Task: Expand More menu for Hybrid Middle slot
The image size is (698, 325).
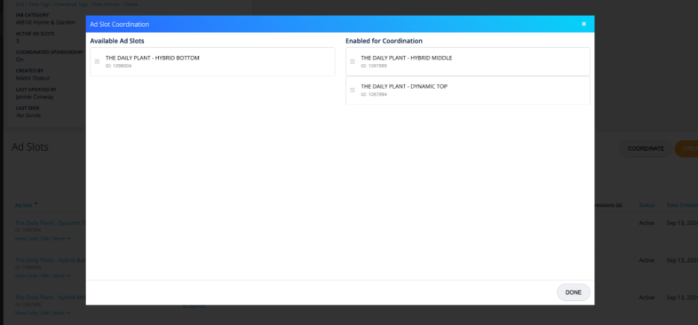Action: [63, 312]
